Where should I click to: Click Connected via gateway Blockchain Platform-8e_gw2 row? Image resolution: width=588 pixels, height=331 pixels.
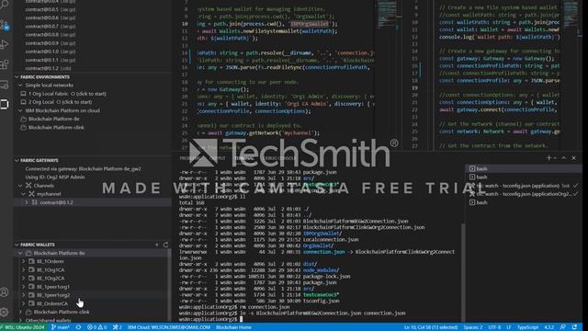[x=84, y=169]
